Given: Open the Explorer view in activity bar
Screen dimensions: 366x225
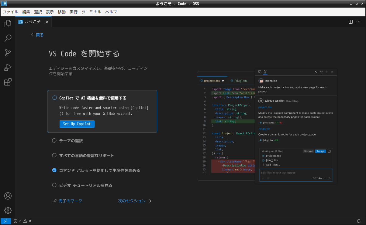Looking at the screenshot, I should click(x=8, y=24).
